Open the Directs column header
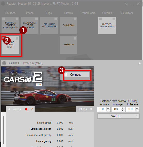The image size is (143, 147). (x=68, y=13)
